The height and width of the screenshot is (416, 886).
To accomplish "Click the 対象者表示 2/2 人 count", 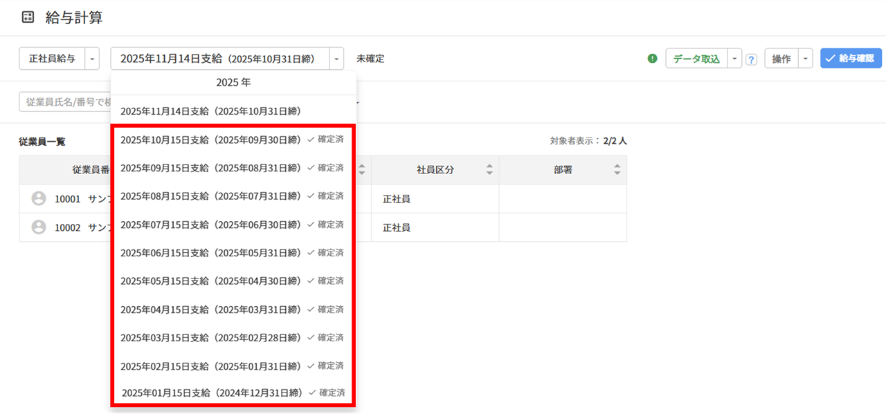I will 588,141.
